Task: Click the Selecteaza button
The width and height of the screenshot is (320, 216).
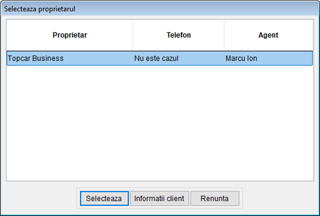Action: click(105, 198)
